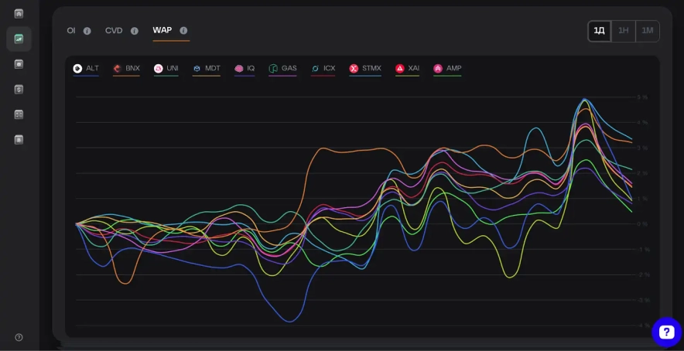Switch to the OI tab

71,31
